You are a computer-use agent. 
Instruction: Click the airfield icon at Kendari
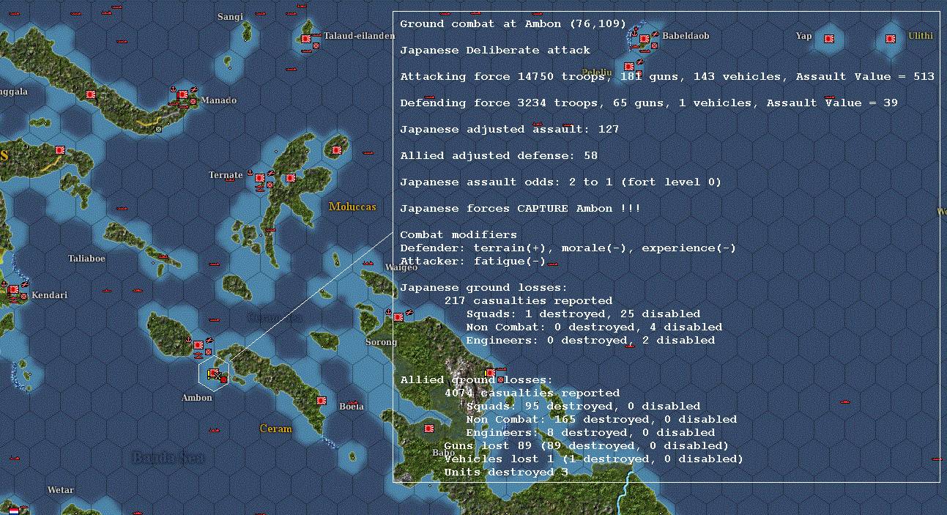coord(24,285)
